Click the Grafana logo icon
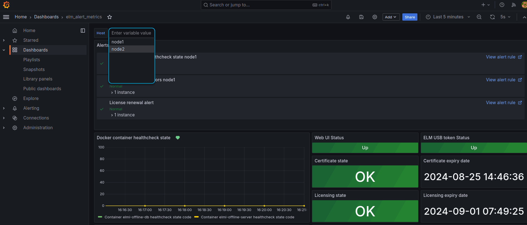 pos(6,5)
